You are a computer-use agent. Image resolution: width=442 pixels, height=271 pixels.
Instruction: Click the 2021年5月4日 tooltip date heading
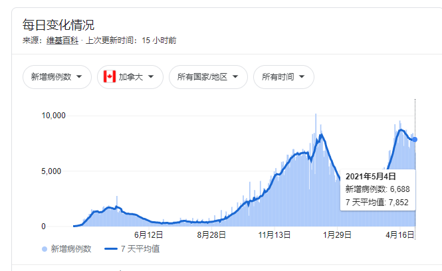click(370, 177)
